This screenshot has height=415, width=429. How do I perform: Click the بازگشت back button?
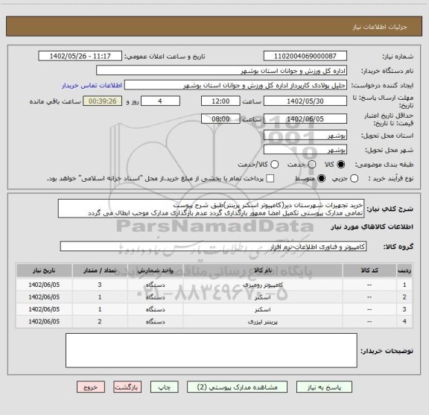pyautogui.click(x=127, y=387)
